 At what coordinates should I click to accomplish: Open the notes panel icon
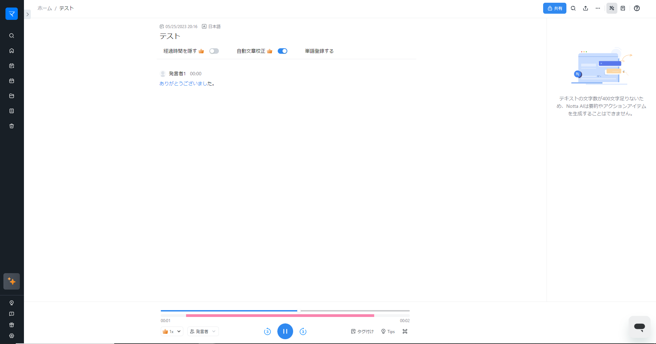tap(623, 8)
